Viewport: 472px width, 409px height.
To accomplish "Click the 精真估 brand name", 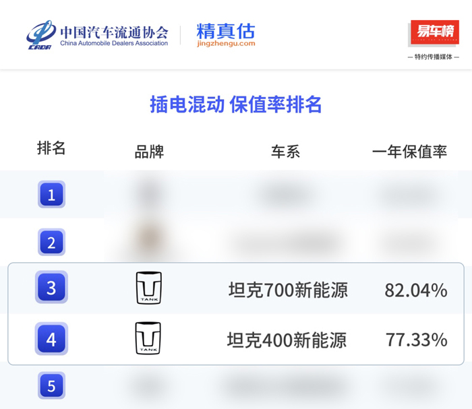I will tap(226, 31).
